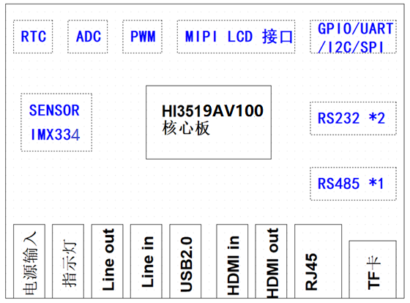Click the HI3519AV100 核心板 box
Screen dimensions: 410x303
tap(209, 122)
